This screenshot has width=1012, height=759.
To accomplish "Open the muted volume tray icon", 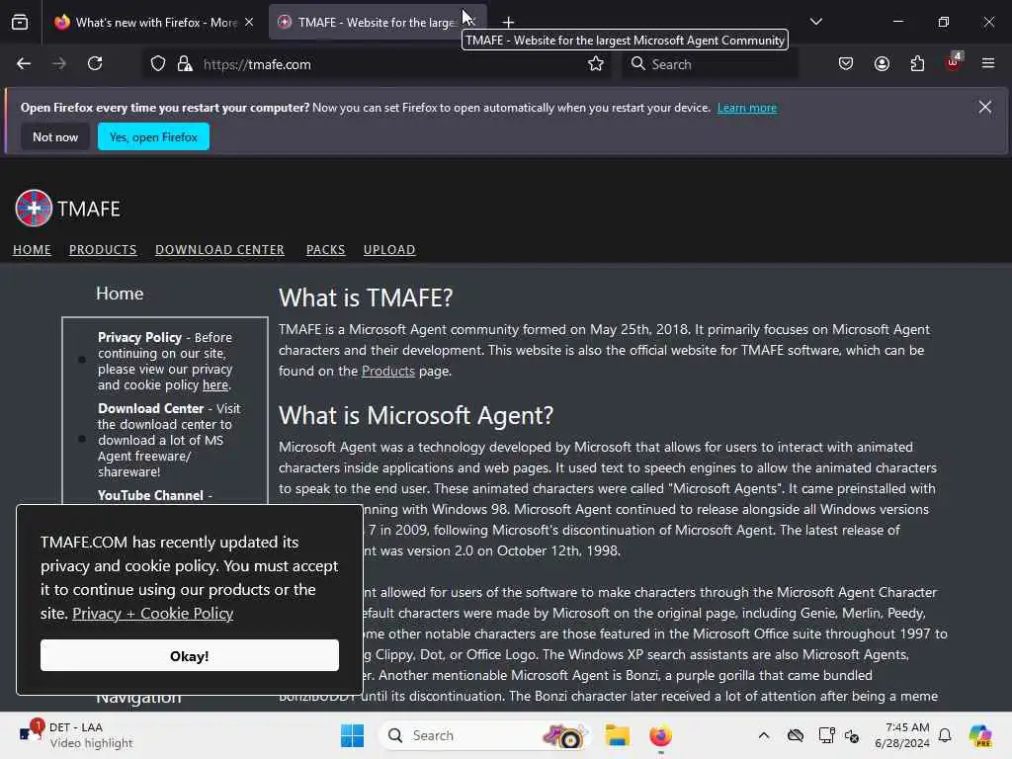I will (x=852, y=735).
